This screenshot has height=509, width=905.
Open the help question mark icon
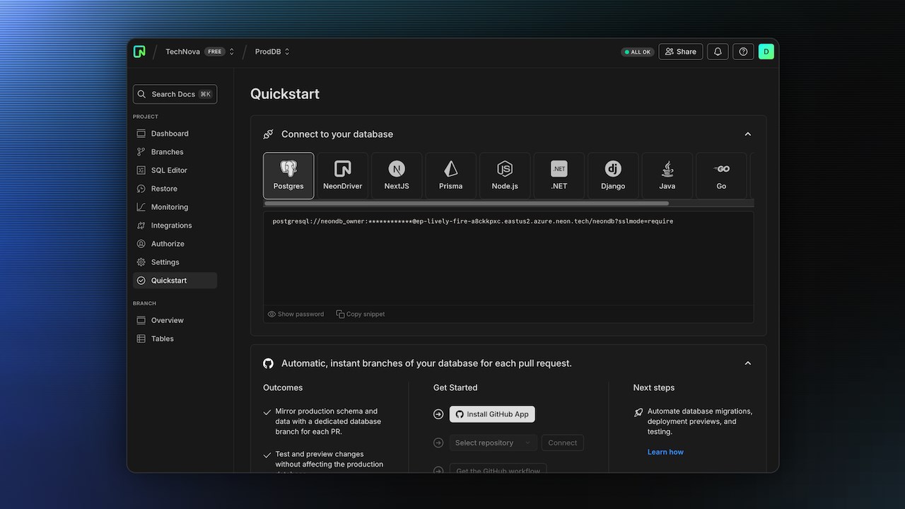pos(743,52)
